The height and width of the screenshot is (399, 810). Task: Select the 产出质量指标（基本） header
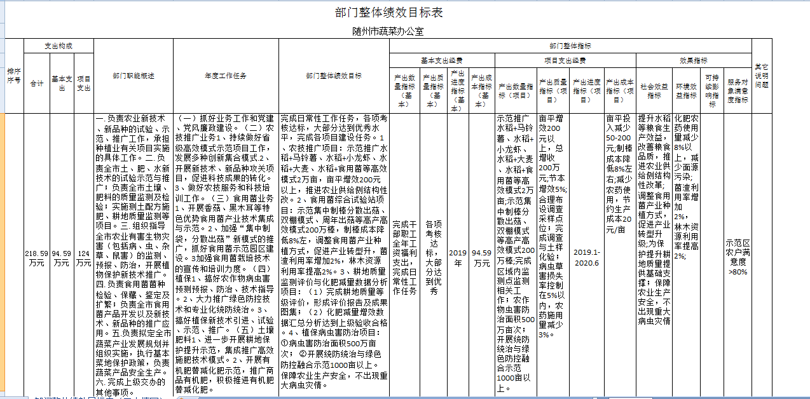pos(434,90)
